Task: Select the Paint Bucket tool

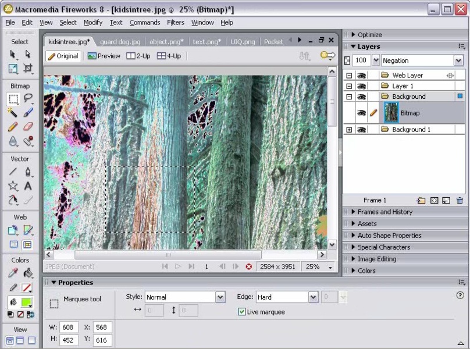Action: click(x=27, y=273)
